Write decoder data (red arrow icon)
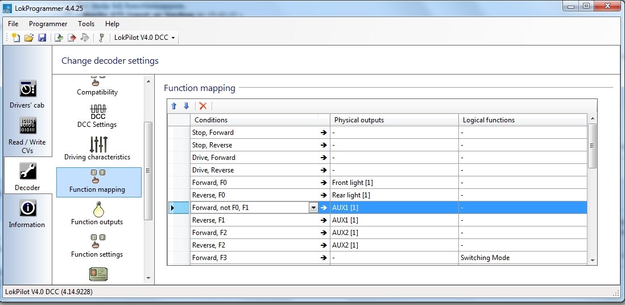The image size is (625, 305). 72,38
